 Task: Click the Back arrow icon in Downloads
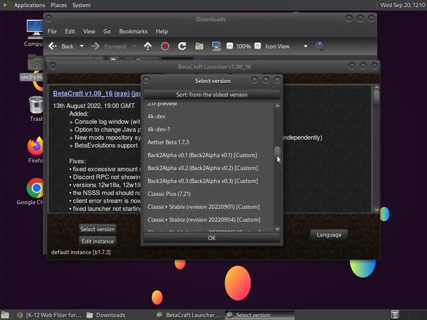tap(53, 46)
